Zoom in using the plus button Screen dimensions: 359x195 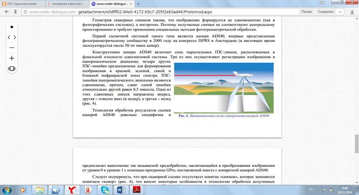(x=12, y=58)
